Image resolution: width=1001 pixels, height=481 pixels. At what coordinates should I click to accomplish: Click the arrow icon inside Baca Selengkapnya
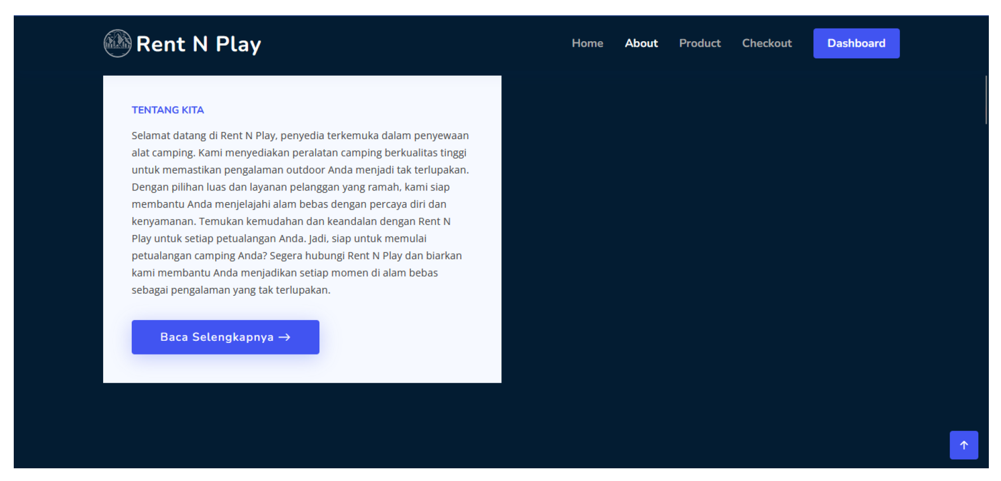286,337
